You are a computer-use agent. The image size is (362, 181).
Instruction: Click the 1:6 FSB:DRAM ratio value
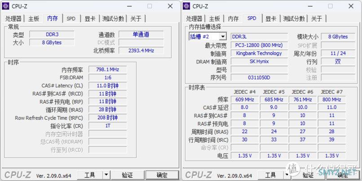pos(108,77)
